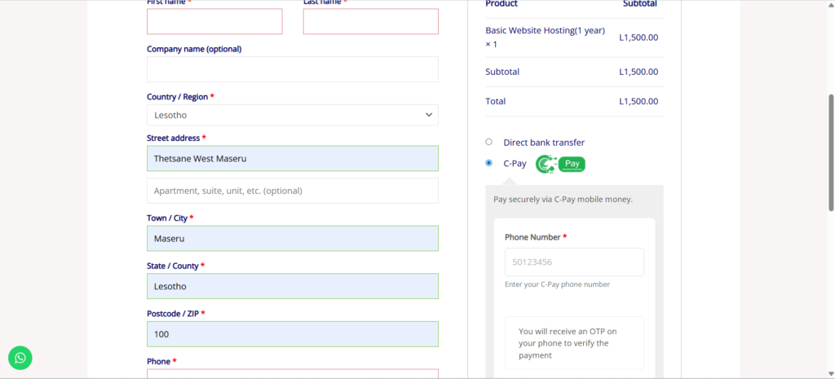
Task: Open the Country / Region dropdown
Action: (x=292, y=115)
